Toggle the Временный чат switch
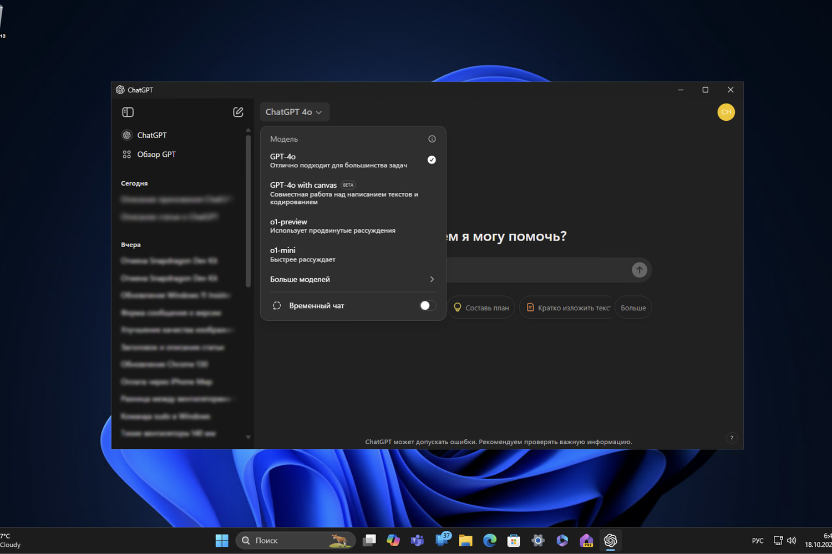The height and width of the screenshot is (554, 832). pyautogui.click(x=428, y=306)
